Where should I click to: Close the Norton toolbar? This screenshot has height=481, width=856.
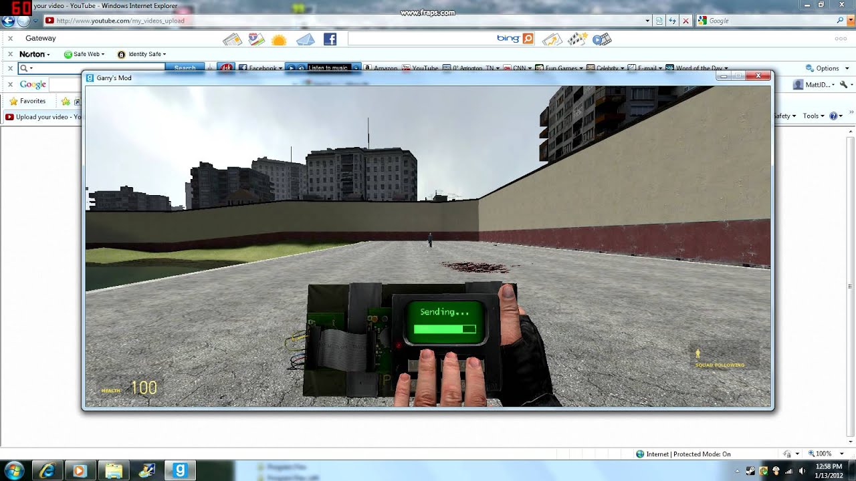click(10, 54)
